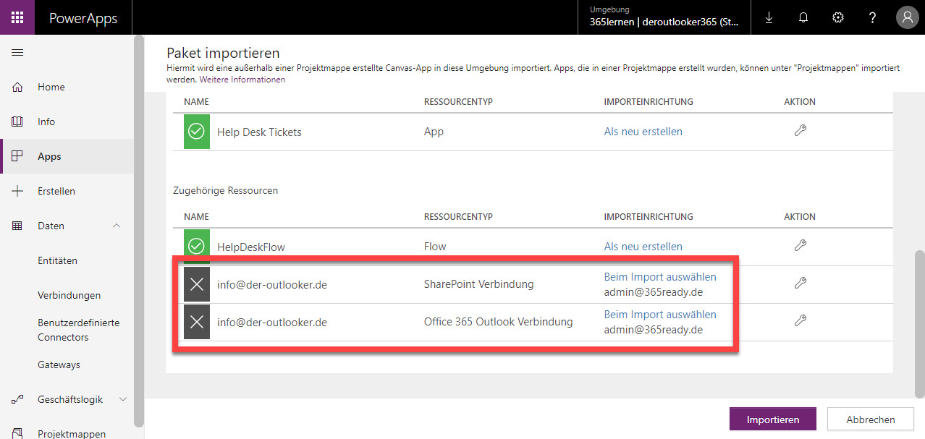Click the Apps grid icon in the sidebar

(18, 156)
